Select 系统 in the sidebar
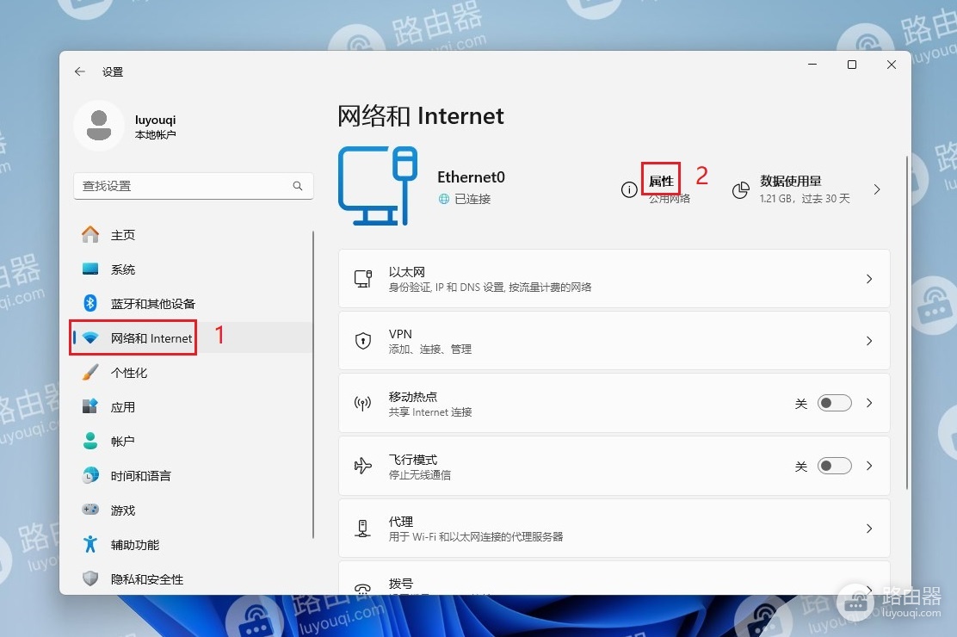Image resolution: width=957 pixels, height=637 pixels. (x=192, y=269)
